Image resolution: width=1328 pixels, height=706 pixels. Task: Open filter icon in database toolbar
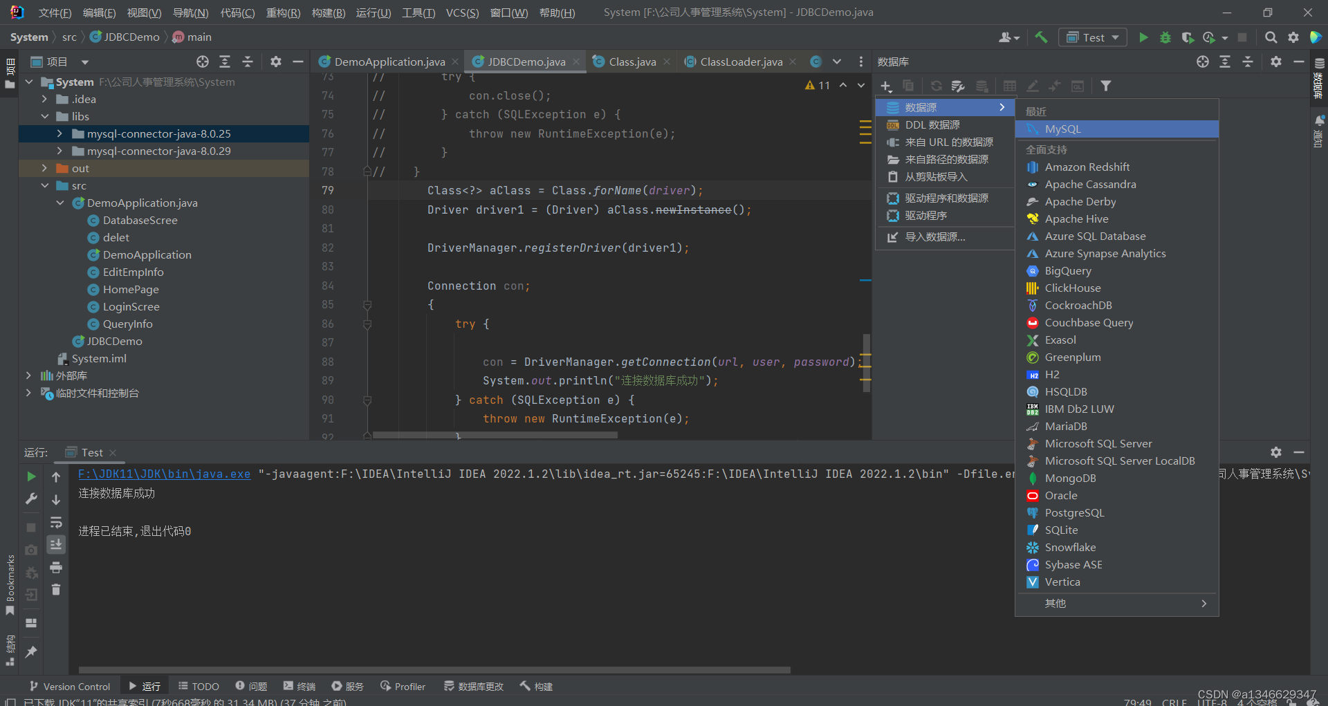coord(1106,86)
